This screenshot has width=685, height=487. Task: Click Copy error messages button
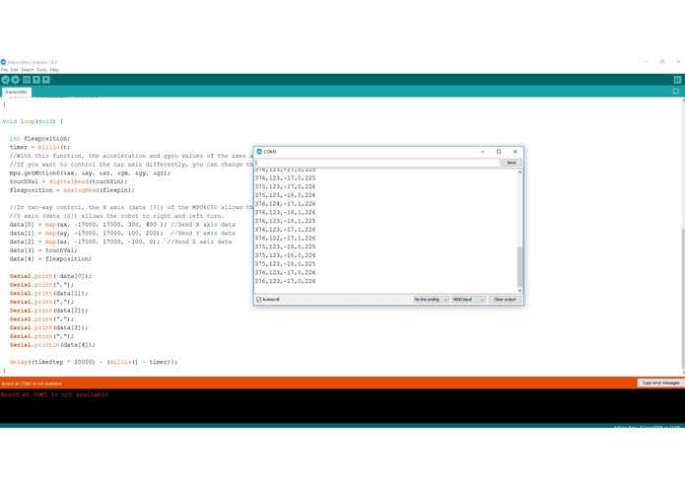coord(660,383)
